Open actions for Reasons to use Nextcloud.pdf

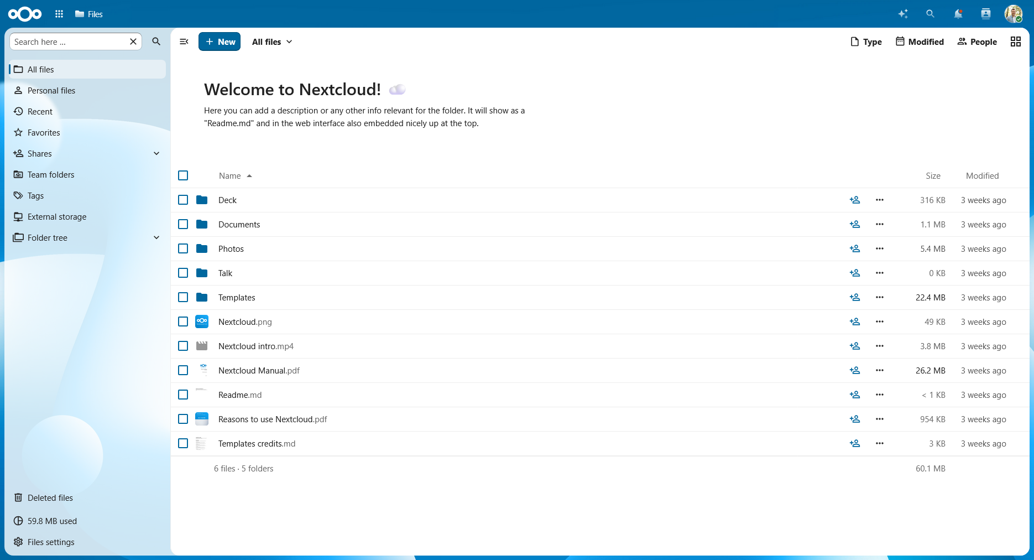click(x=880, y=419)
